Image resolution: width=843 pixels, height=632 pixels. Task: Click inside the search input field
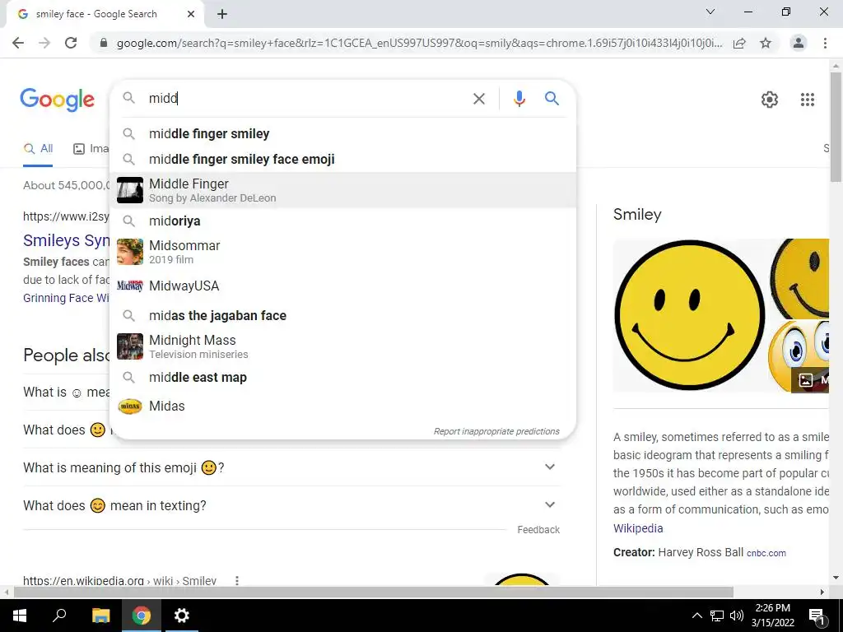coord(306,99)
